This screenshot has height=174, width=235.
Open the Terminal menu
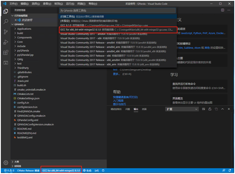[81, 4]
